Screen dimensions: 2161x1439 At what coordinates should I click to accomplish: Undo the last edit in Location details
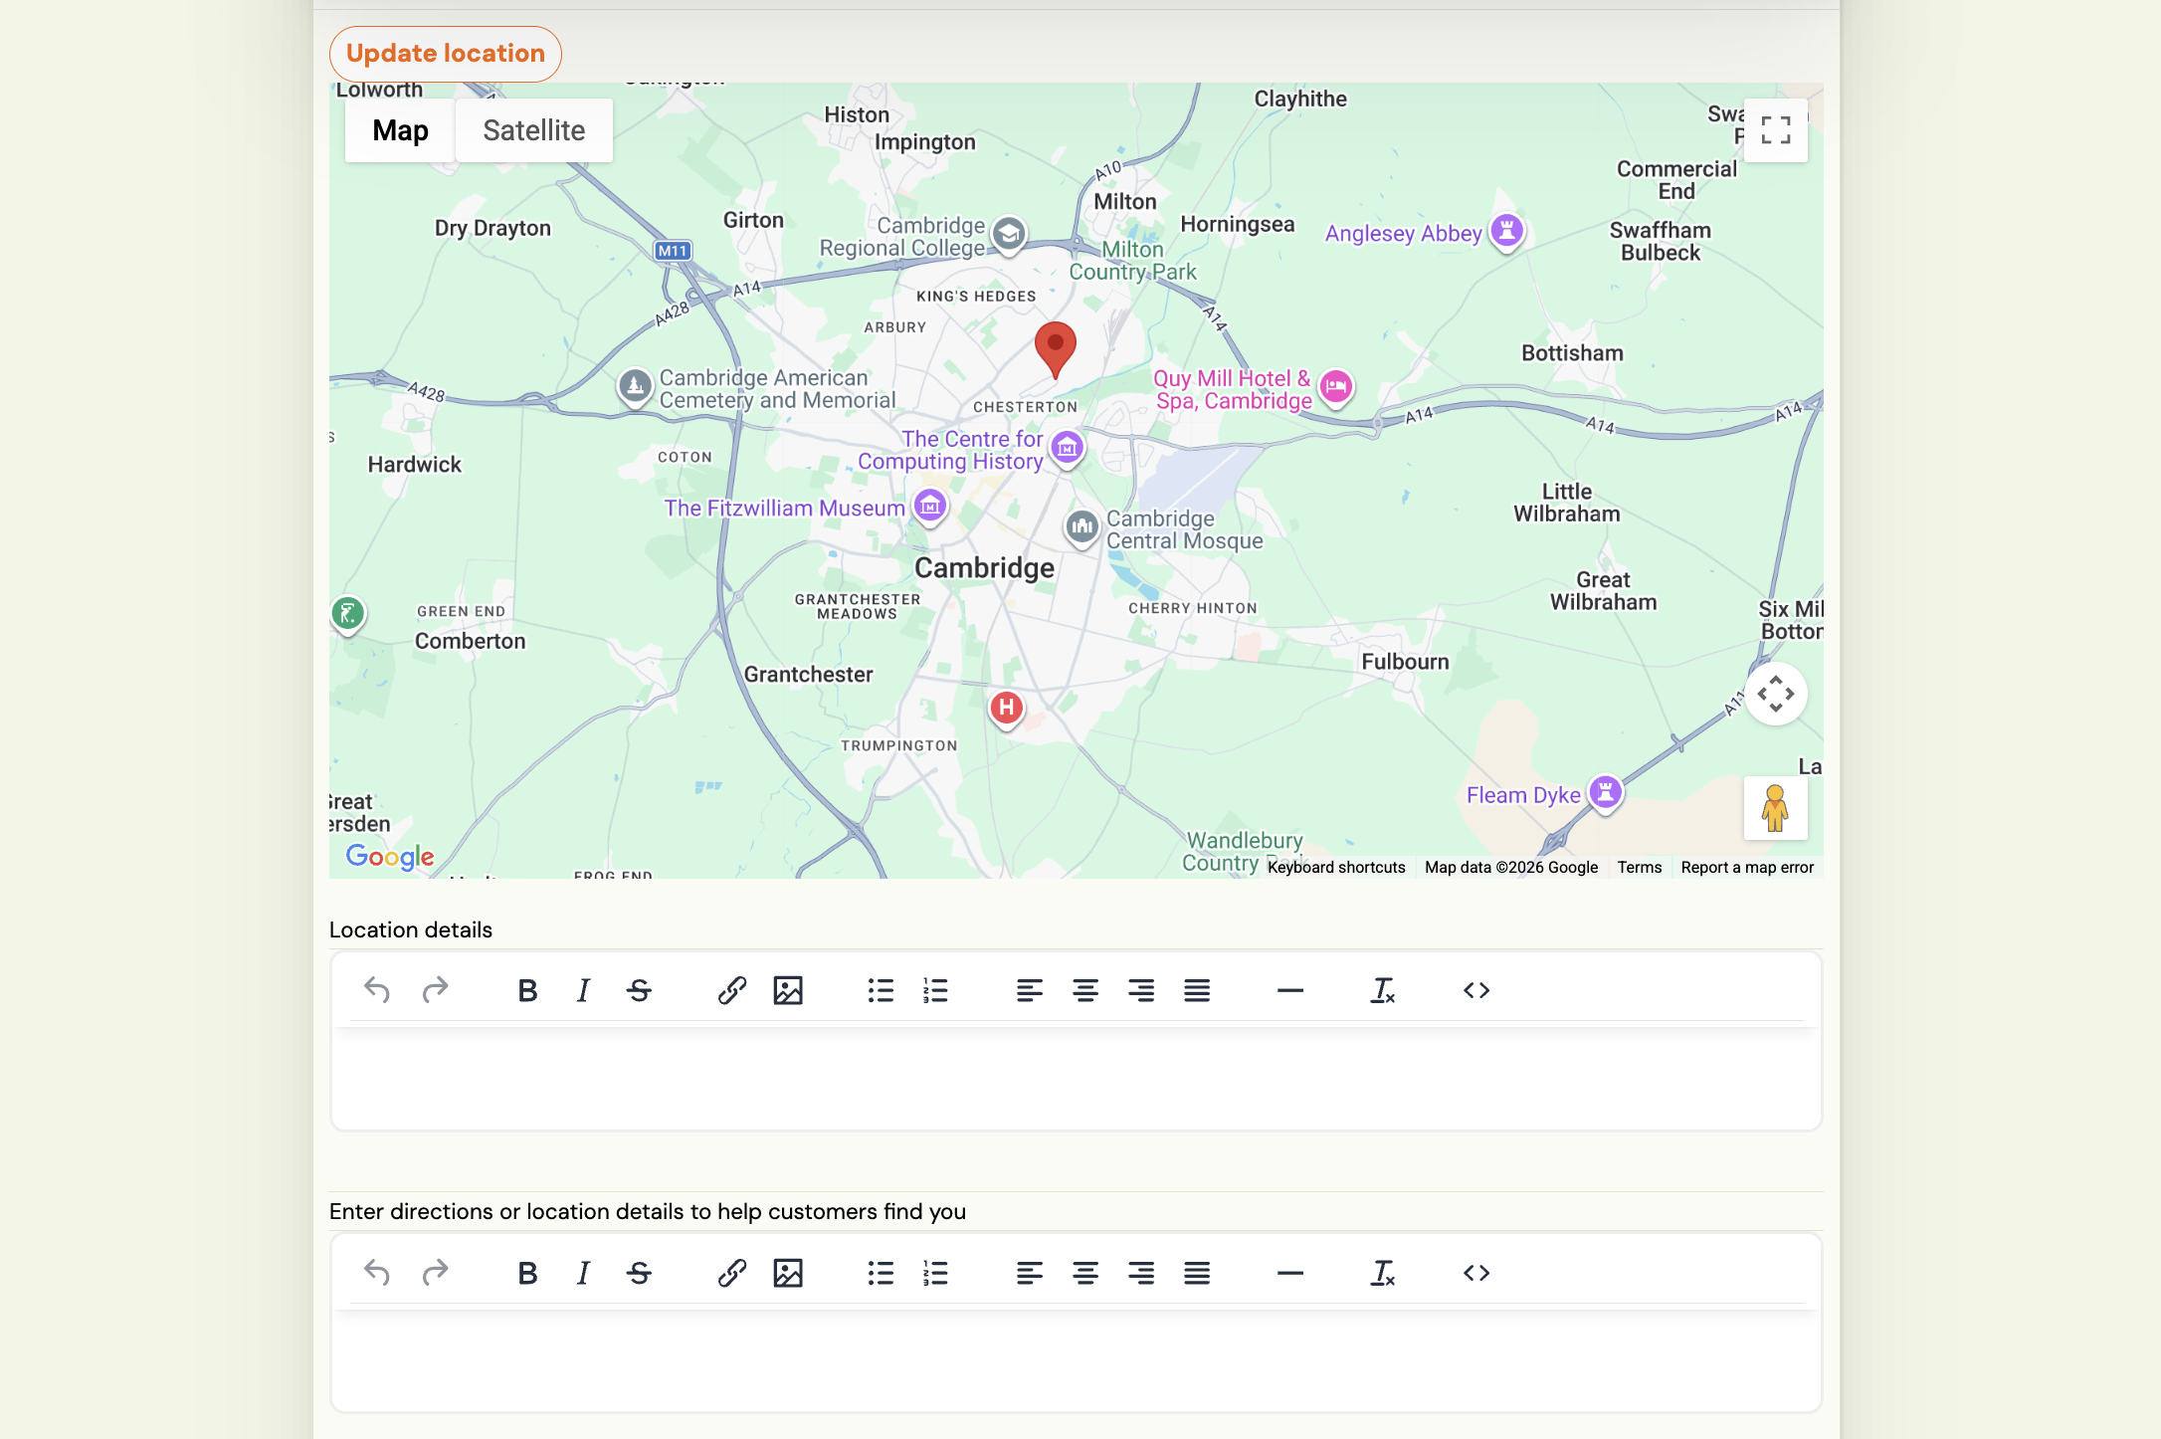(x=376, y=990)
